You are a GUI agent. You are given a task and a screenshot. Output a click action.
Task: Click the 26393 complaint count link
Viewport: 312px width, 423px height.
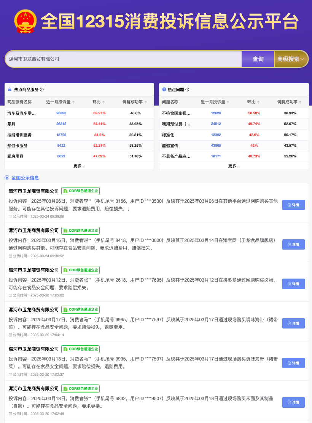click(x=61, y=113)
